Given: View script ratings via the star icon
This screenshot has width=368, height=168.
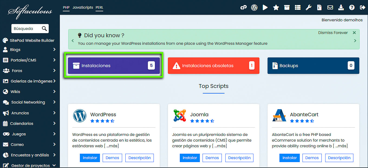Looking at the screenshot, I should pyautogui.click(x=276, y=8).
